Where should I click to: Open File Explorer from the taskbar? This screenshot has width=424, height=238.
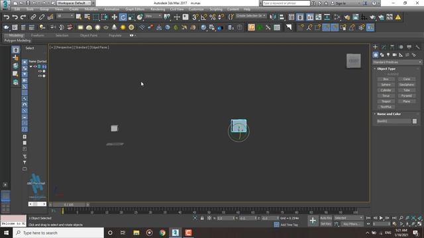pos(136,233)
